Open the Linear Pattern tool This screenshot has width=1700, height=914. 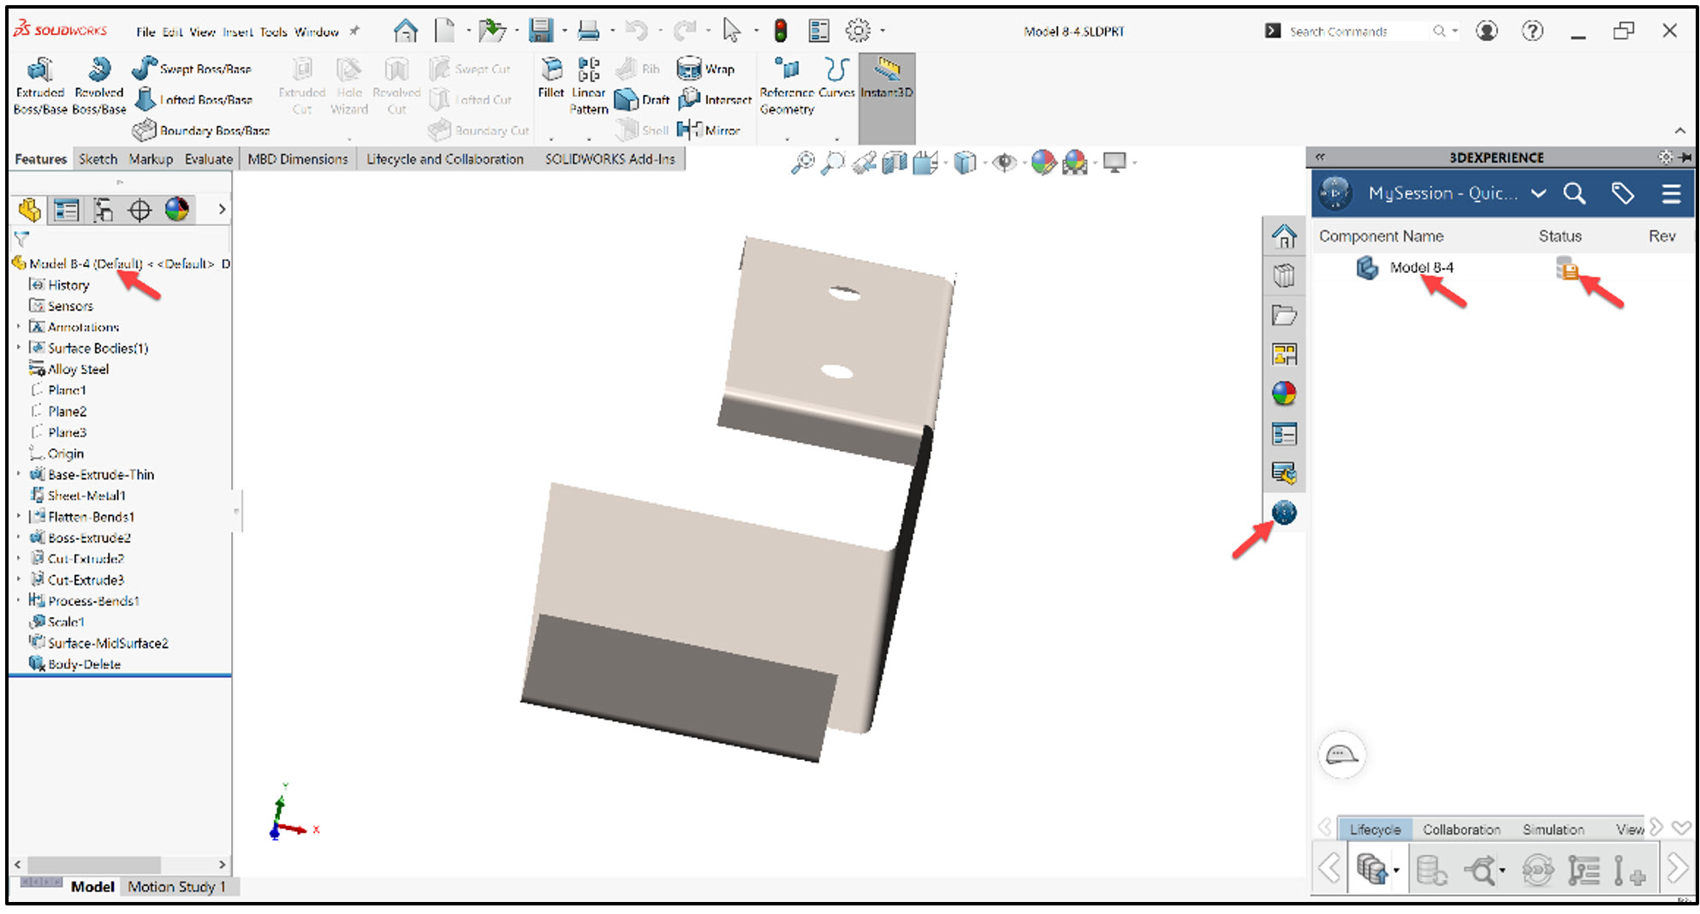(x=587, y=86)
